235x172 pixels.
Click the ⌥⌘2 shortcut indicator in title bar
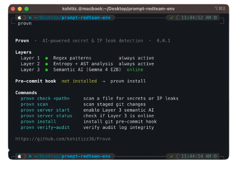220,8
